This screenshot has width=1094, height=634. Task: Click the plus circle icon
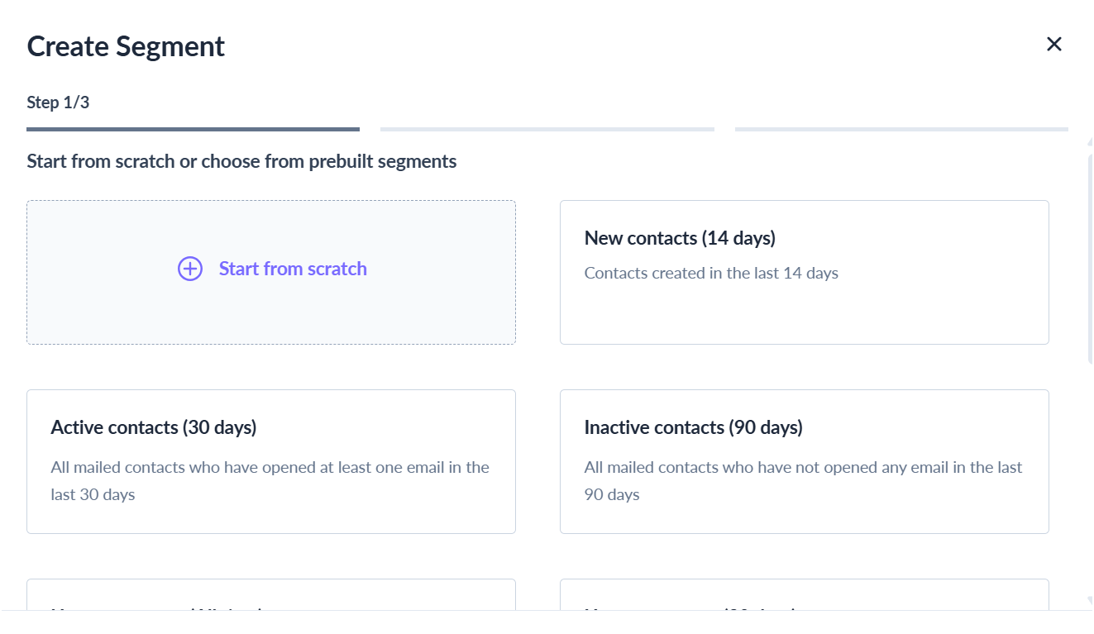click(190, 269)
